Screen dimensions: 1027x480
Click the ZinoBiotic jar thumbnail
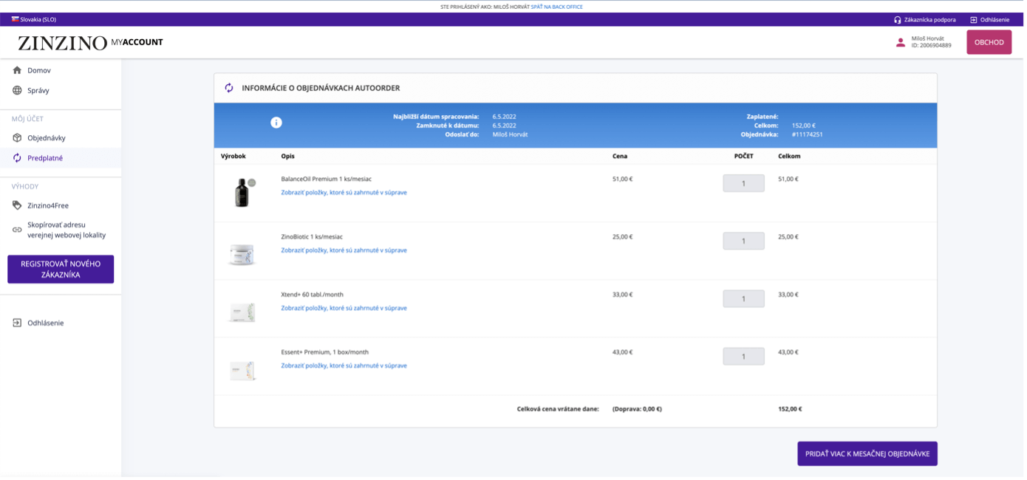(x=242, y=253)
